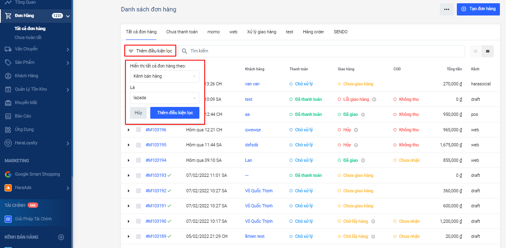Click the Tìm kiếm search field
Viewport: 506px width, 248px height.
click(x=325, y=51)
